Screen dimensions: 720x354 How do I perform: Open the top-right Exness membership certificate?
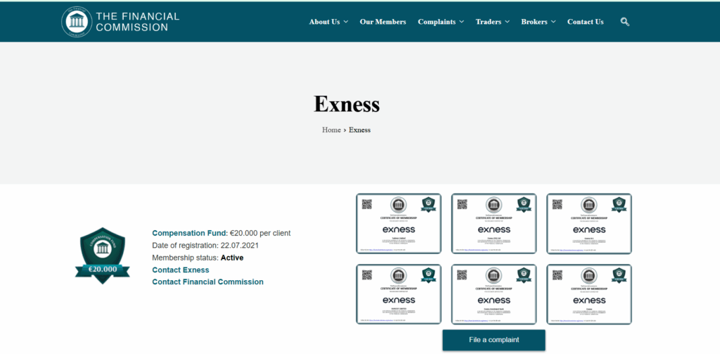589,223
